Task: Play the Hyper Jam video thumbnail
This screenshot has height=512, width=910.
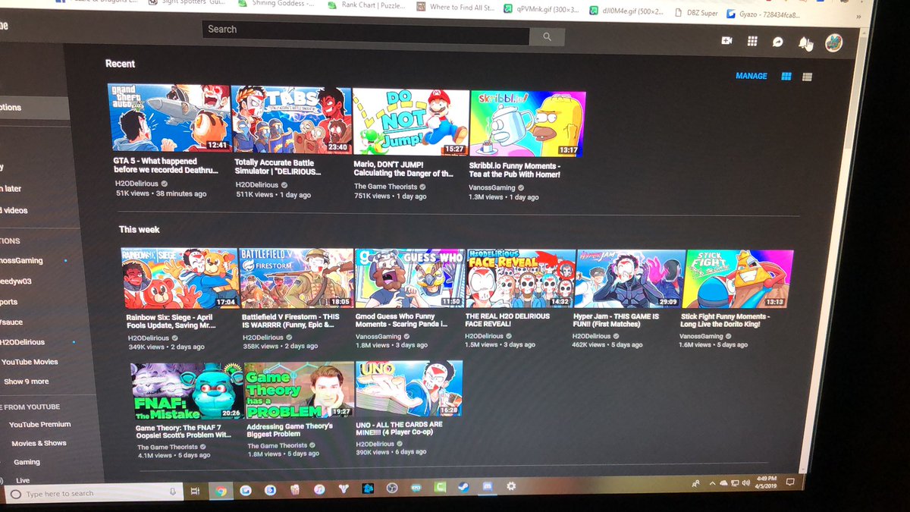Action: [629, 278]
